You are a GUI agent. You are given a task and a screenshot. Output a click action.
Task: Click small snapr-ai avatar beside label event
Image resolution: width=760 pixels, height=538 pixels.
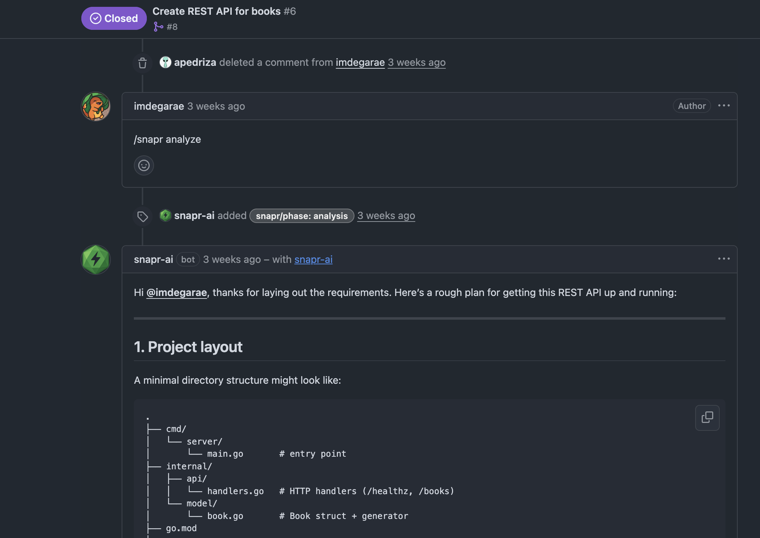(x=165, y=215)
